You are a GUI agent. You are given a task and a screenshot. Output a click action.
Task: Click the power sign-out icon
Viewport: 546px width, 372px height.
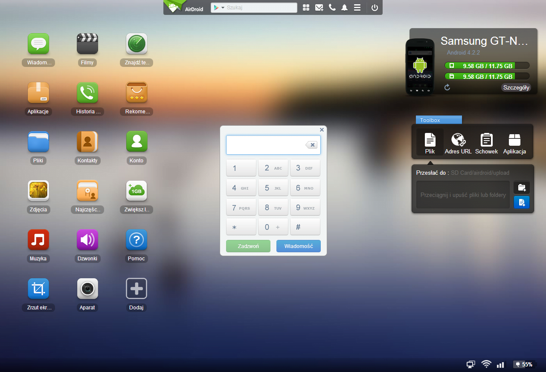click(375, 8)
